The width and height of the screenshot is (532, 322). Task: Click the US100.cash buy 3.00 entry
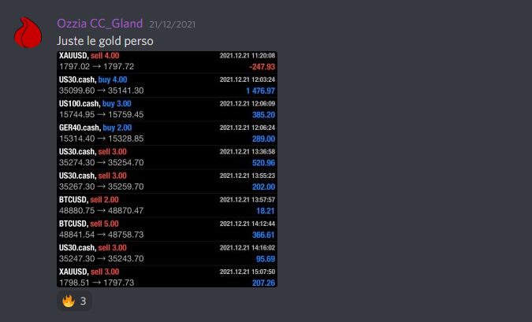[95, 104]
